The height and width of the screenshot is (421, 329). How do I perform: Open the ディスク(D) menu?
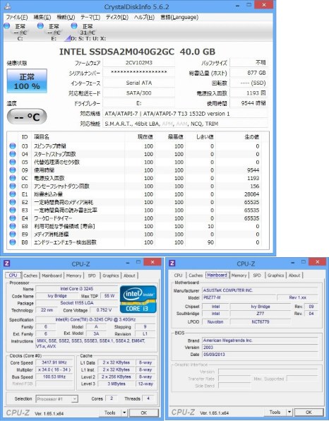point(117,18)
